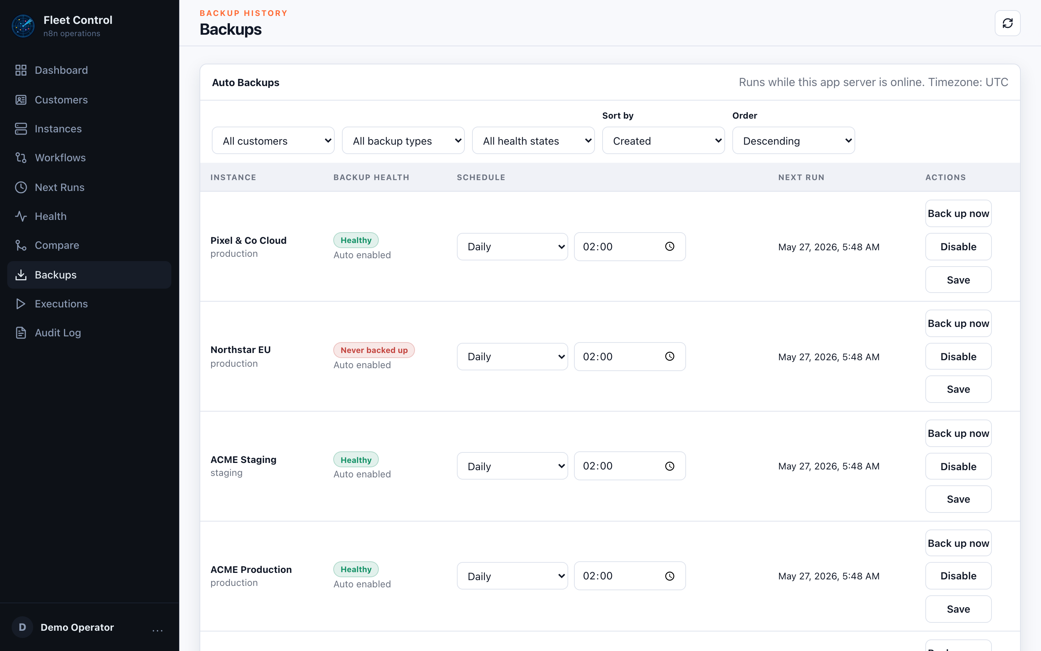Screen dimensions: 1041x651
Task: Click Back up now for ACME Production
Action: [x=959, y=543]
